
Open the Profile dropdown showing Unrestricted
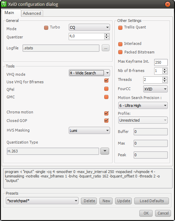(x=143, y=120)
